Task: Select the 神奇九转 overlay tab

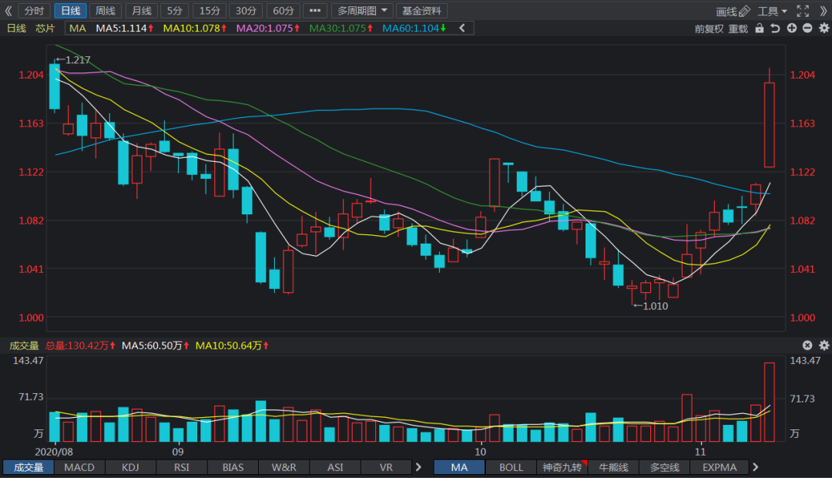Action: 562,467
